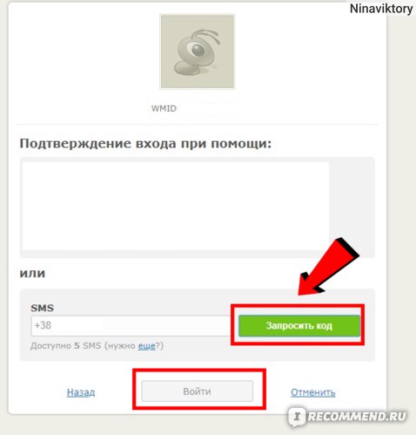Click the Подтверждение входа при помощи heading
Image resolution: width=416 pixels, height=435 pixels.
(x=145, y=144)
